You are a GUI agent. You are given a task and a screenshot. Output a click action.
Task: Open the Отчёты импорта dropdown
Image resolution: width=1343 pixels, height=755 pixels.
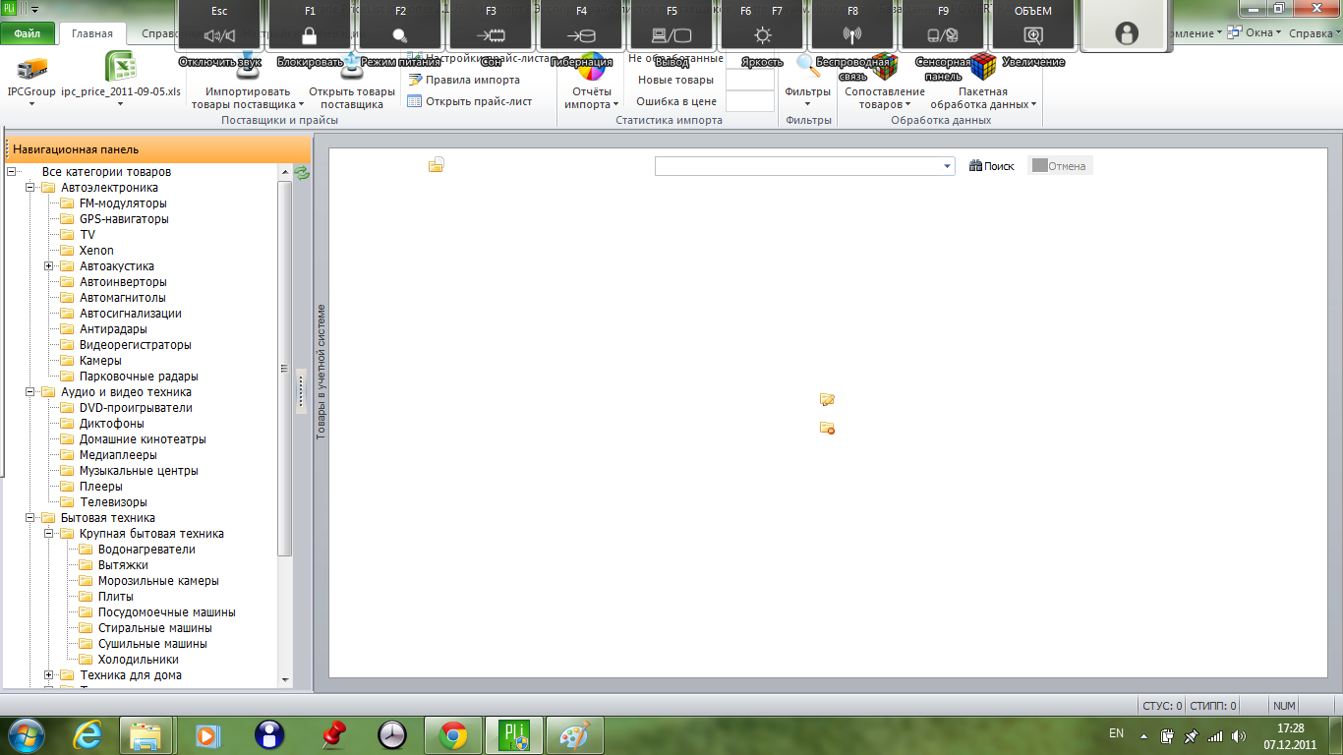(592, 97)
